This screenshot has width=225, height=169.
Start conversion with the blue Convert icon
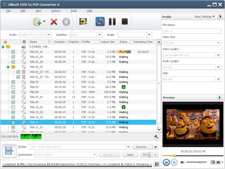[100, 22]
